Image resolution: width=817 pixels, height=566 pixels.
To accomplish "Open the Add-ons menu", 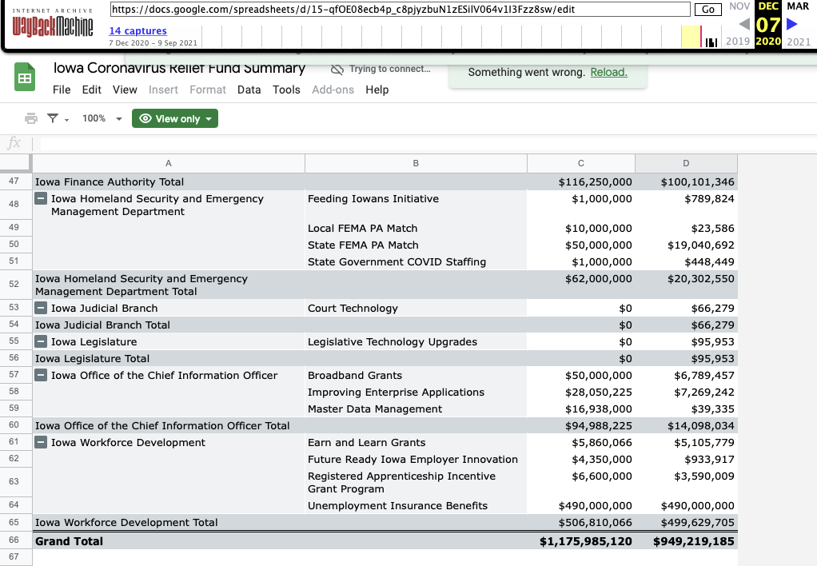I will pyautogui.click(x=333, y=90).
